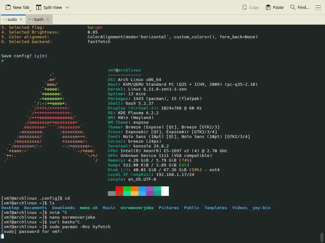
Task: Click the 'fastfetch' backend value
Action: tap(99, 42)
